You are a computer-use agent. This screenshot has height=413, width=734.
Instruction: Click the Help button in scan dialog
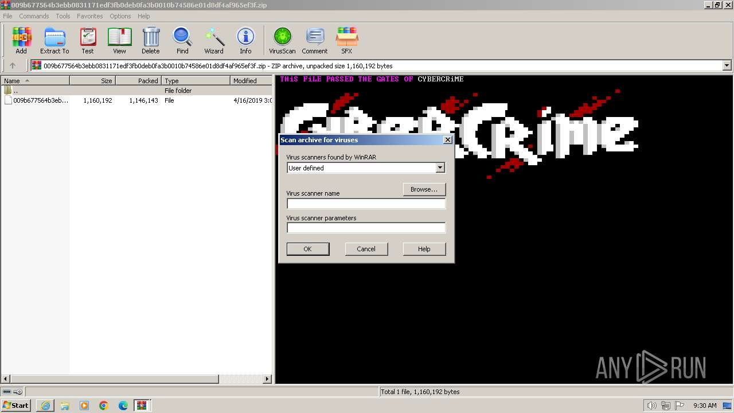(x=424, y=249)
